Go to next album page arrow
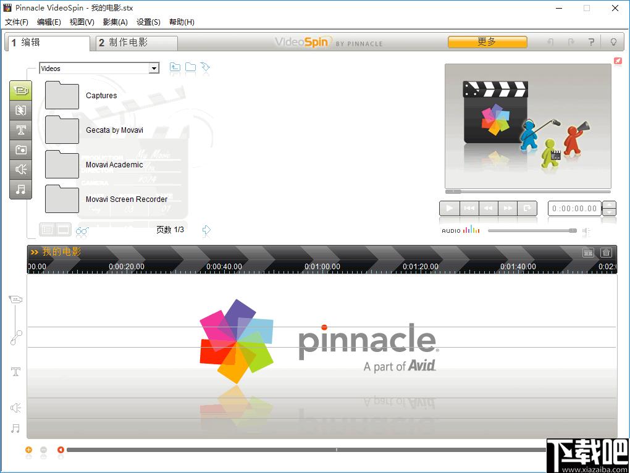Screen dimensions: 630x473 click(206, 230)
